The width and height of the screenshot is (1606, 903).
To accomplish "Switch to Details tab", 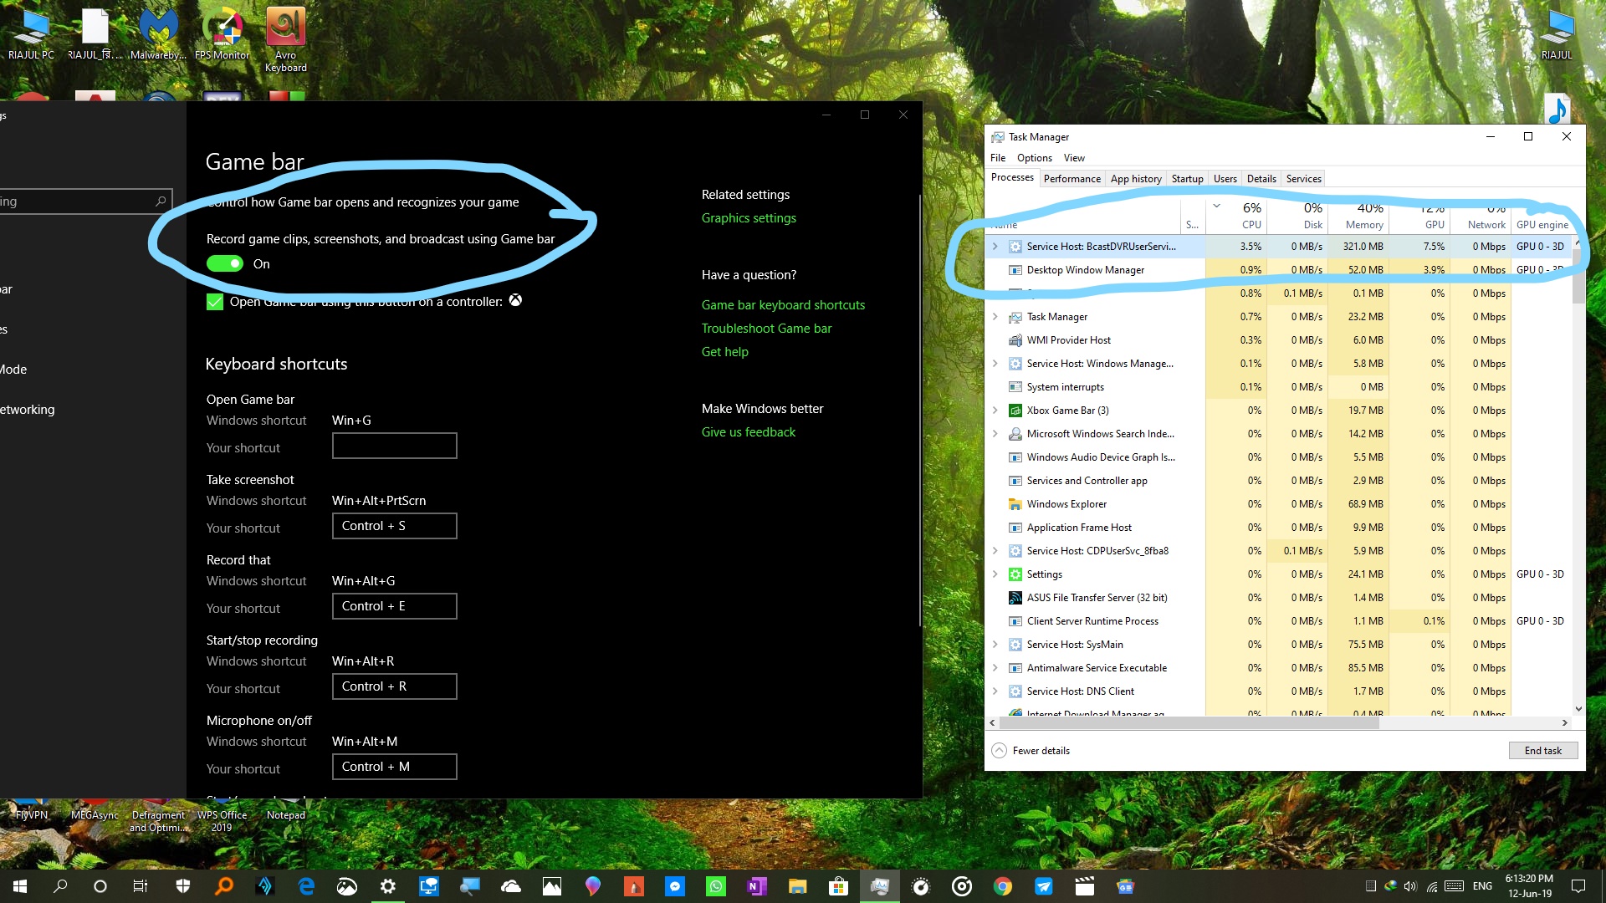I will click(x=1261, y=179).
